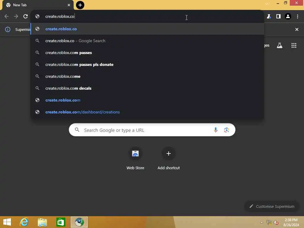Open the Windows Store taskbar icon

point(61,222)
